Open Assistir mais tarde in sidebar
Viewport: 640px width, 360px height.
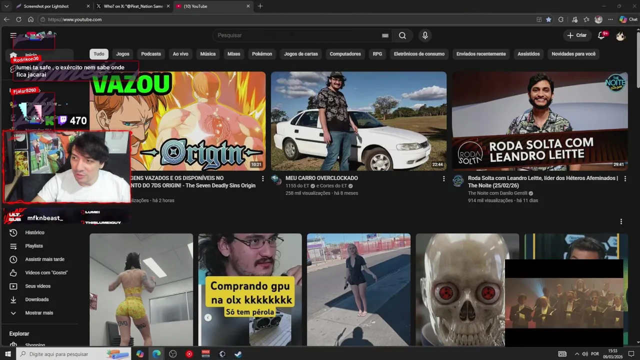41,259
